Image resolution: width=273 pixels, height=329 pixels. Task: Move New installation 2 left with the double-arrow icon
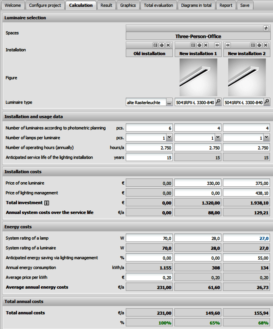[x=228, y=45]
